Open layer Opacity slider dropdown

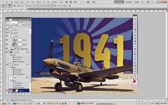pos(30,22)
